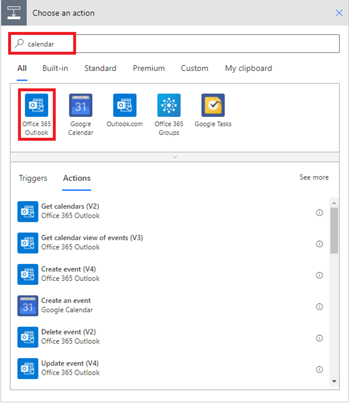
Task: Switch to the Standard tab
Action: coord(100,69)
